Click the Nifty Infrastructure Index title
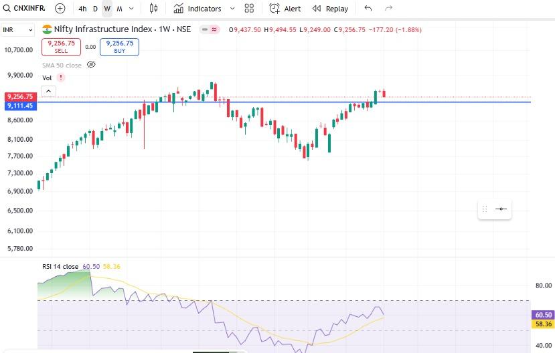 tap(103, 29)
